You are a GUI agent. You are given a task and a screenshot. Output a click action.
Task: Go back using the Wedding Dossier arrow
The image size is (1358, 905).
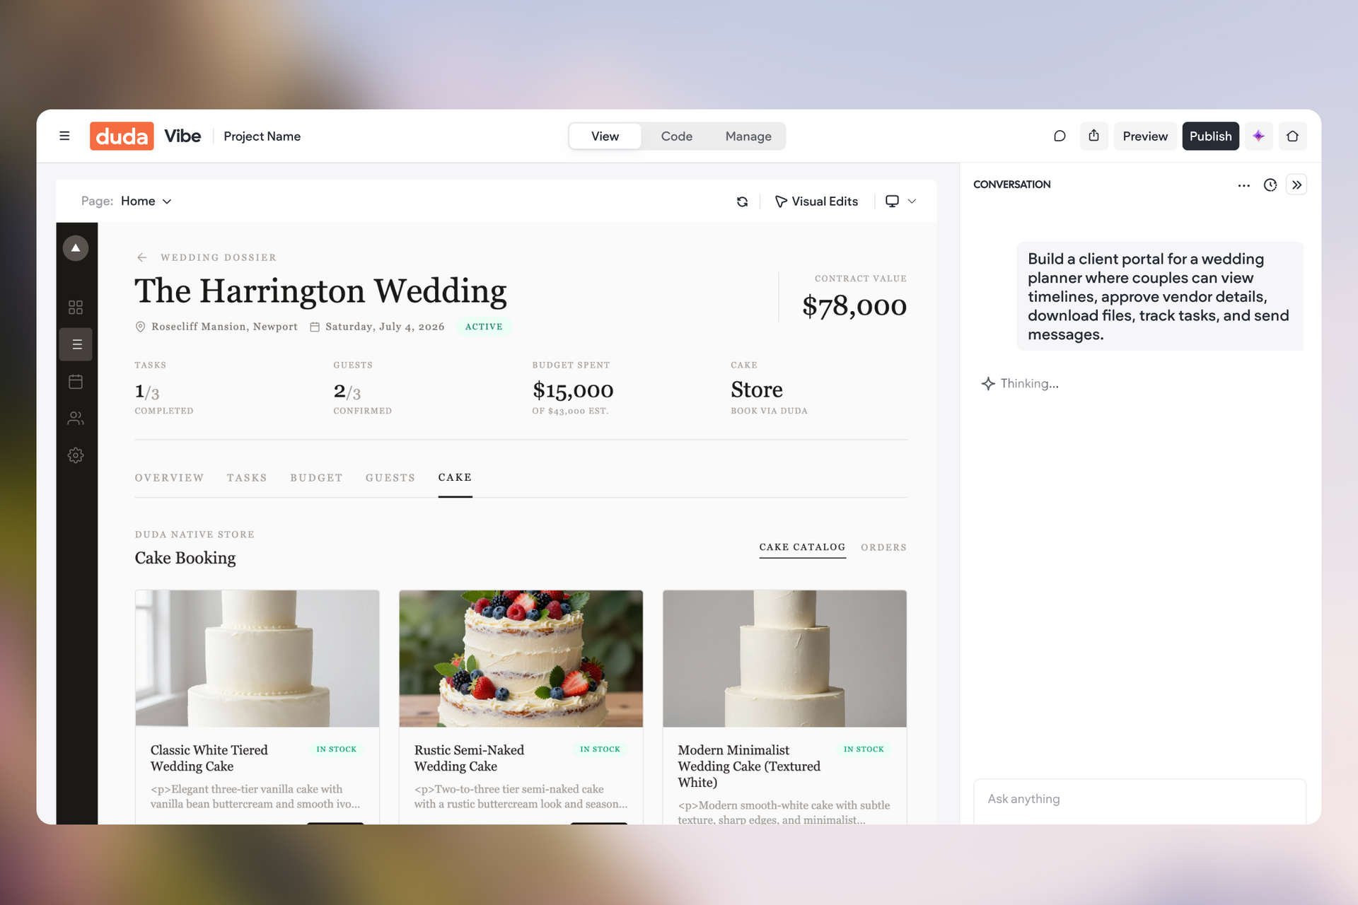click(141, 257)
